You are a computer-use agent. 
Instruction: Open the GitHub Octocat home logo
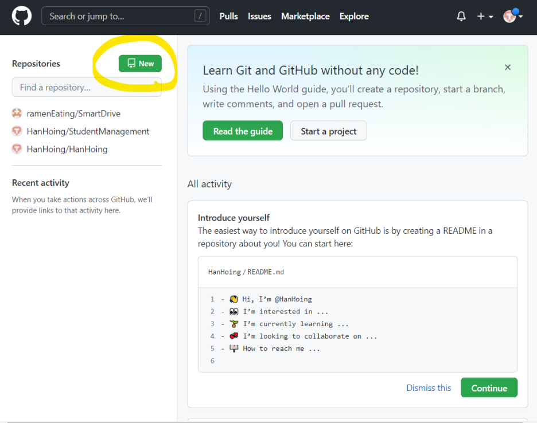(22, 15)
